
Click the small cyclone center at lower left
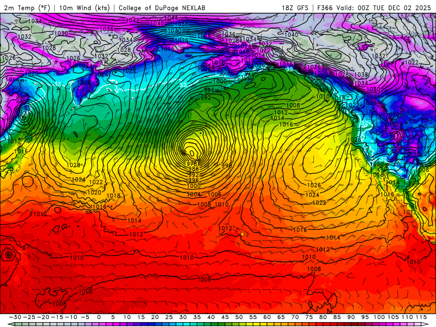point(8,255)
